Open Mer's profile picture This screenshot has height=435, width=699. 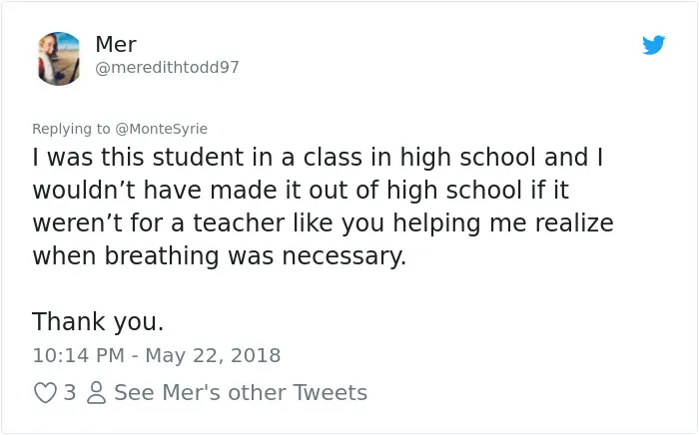coord(58,58)
